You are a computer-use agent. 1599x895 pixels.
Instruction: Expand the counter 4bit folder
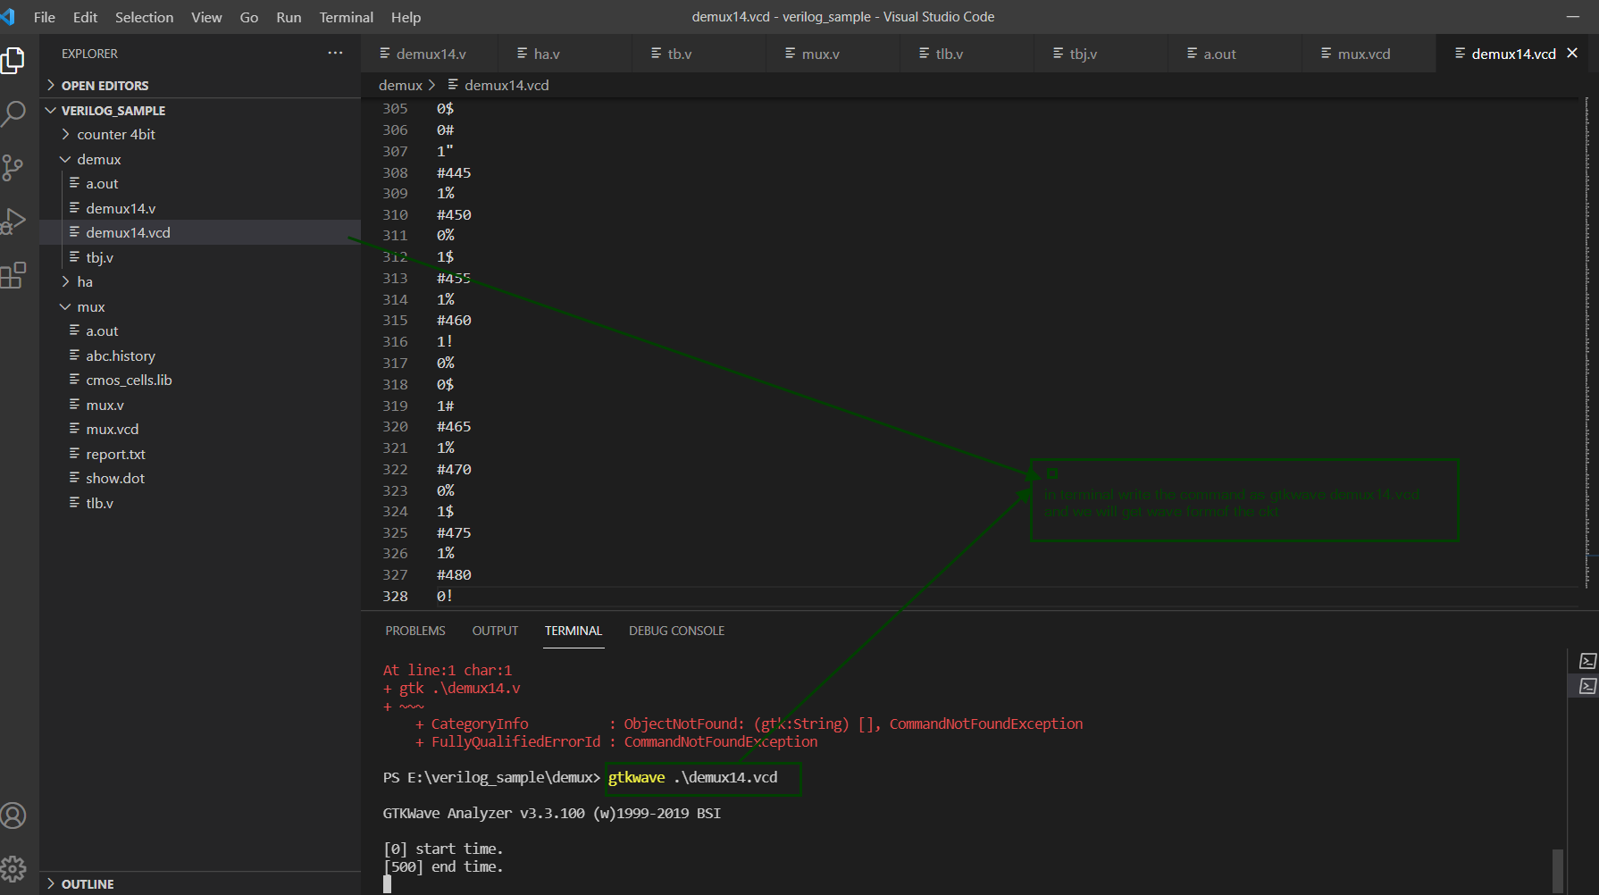click(200, 135)
